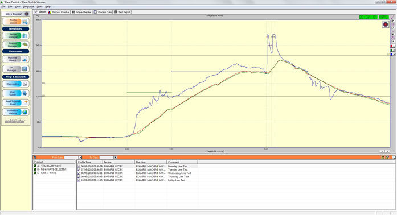Open the User Guide
The image size is (397, 215).
point(15,93)
